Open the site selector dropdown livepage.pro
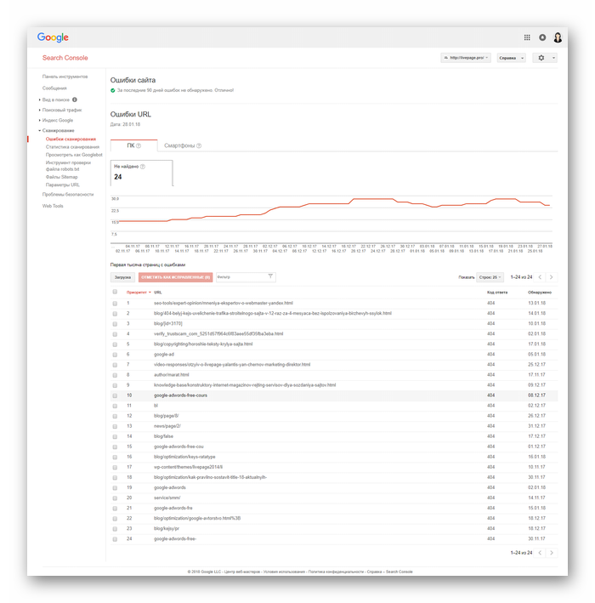595x603 pixels. tap(466, 58)
